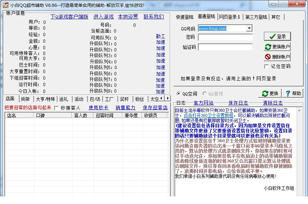Toggle the 记住密码 checkbox

tap(266, 67)
